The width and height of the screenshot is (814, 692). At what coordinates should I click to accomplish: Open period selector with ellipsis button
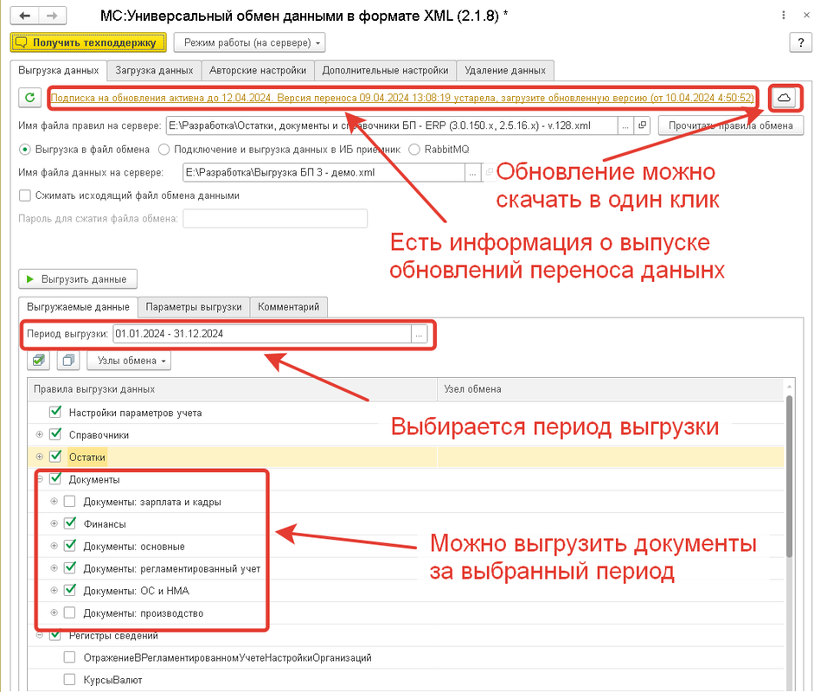coord(419,334)
